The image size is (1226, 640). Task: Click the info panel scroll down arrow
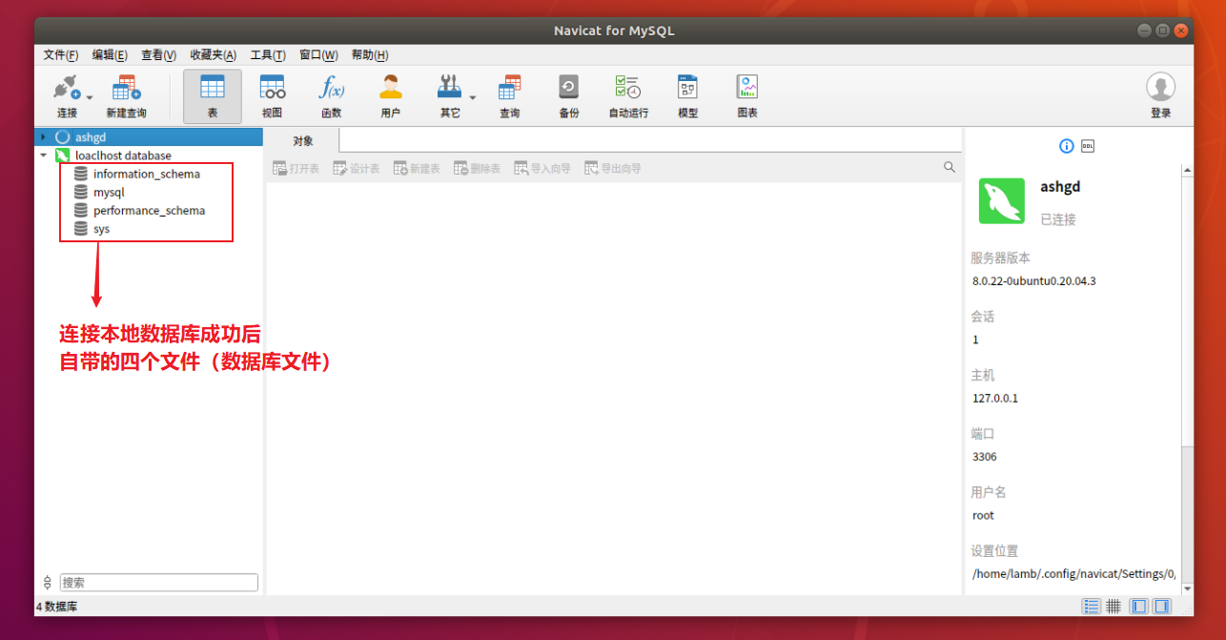point(1188,589)
